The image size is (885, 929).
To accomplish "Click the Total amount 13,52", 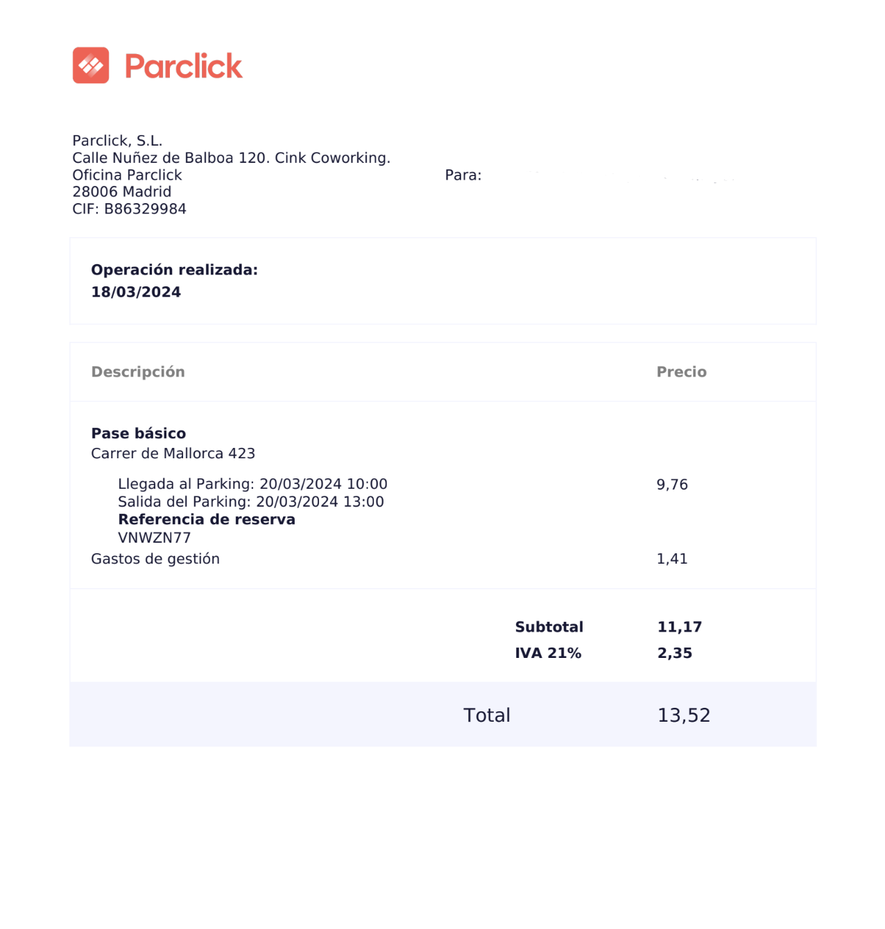I will click(684, 715).
